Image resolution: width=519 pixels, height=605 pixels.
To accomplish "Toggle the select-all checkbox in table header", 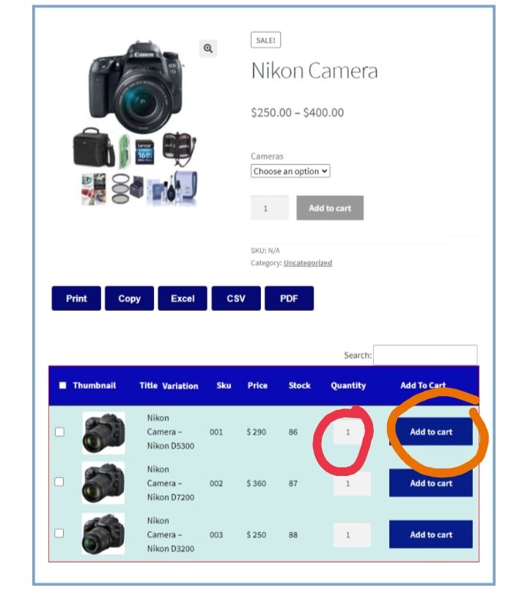I will 62,385.
